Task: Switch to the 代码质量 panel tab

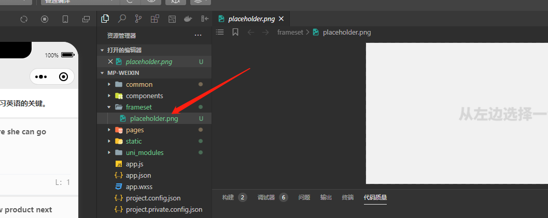Action: tap(375, 197)
